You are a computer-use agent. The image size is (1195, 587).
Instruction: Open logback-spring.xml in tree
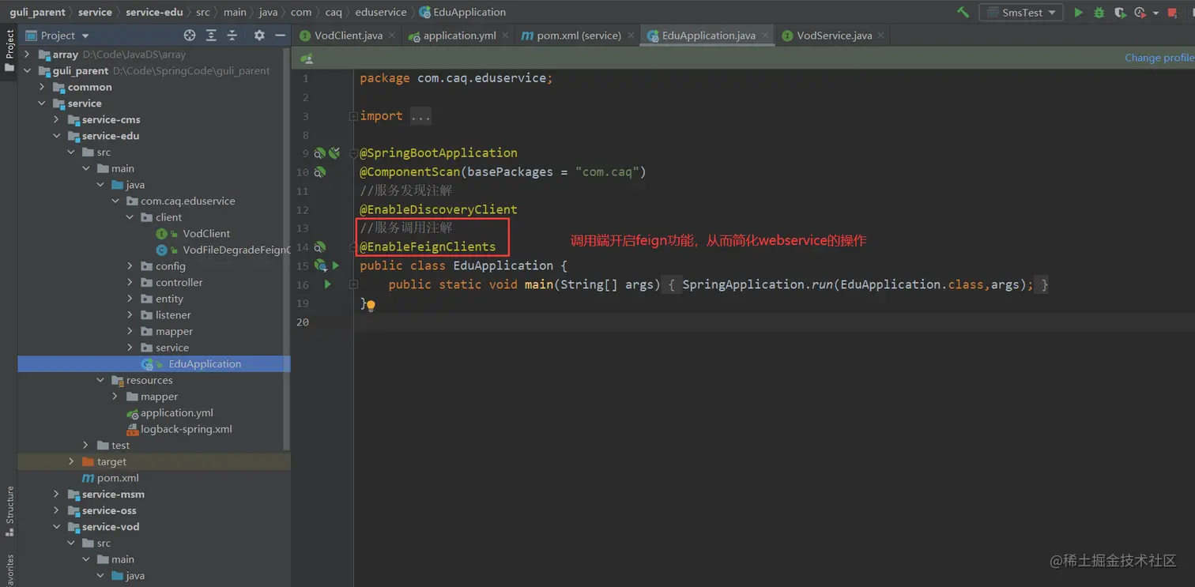pos(186,429)
